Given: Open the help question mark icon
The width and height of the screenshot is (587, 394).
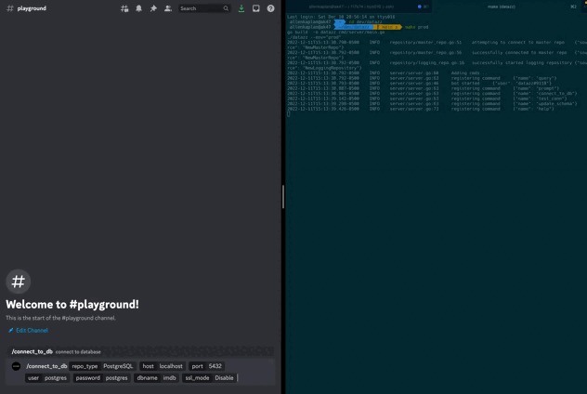Looking at the screenshot, I should coord(270,8).
